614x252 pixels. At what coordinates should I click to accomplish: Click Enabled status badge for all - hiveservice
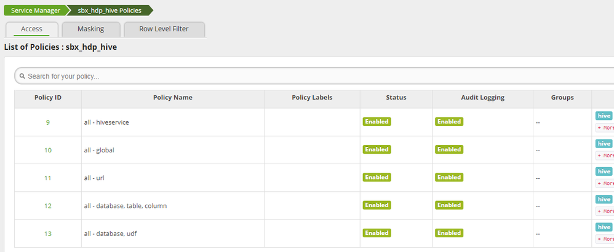pyautogui.click(x=377, y=122)
